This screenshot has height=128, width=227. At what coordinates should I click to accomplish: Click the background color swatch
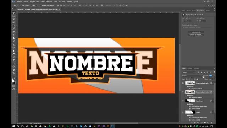point(15,83)
